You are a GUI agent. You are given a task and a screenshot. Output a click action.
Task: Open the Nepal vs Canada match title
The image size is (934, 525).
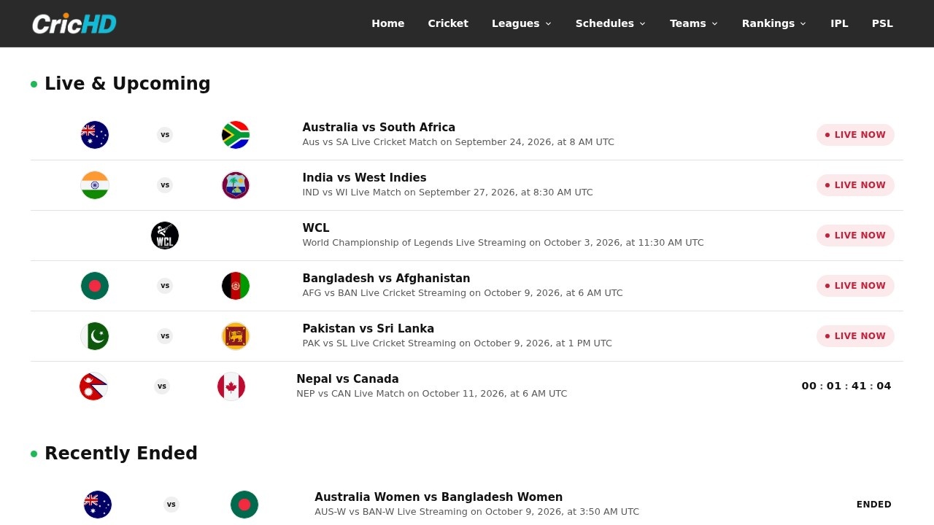click(x=347, y=379)
